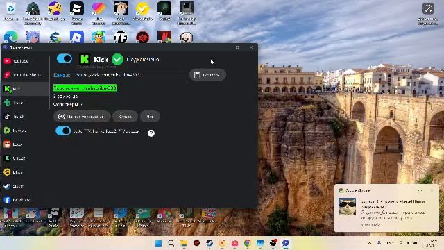Click the green Kick logo in header
444x250 pixels.
pyautogui.click(x=84, y=59)
